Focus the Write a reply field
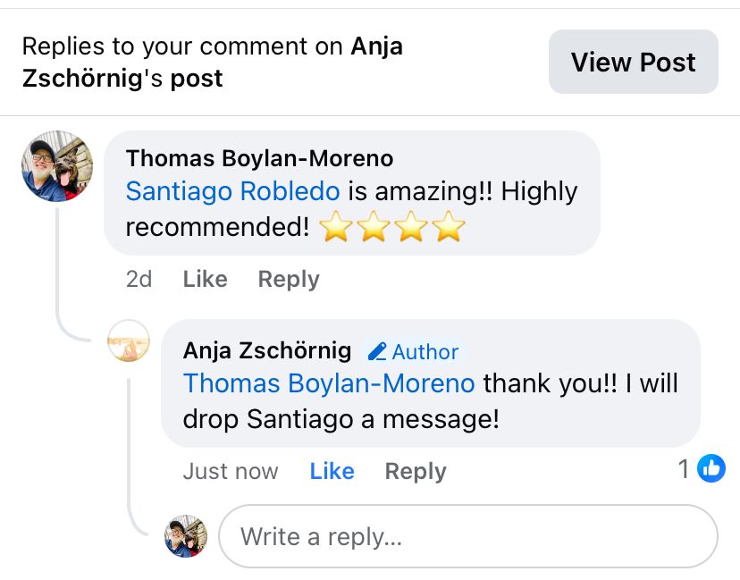The width and height of the screenshot is (740, 580). point(468,536)
